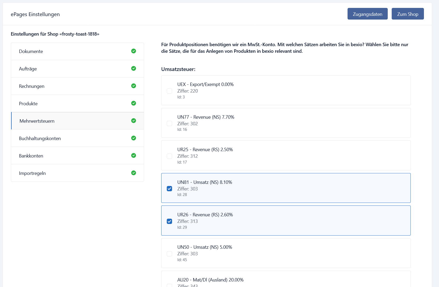The height and width of the screenshot is (287, 439).
Task: Select the UN50 Umsatz 5.00% checkbox
Action: click(169, 254)
